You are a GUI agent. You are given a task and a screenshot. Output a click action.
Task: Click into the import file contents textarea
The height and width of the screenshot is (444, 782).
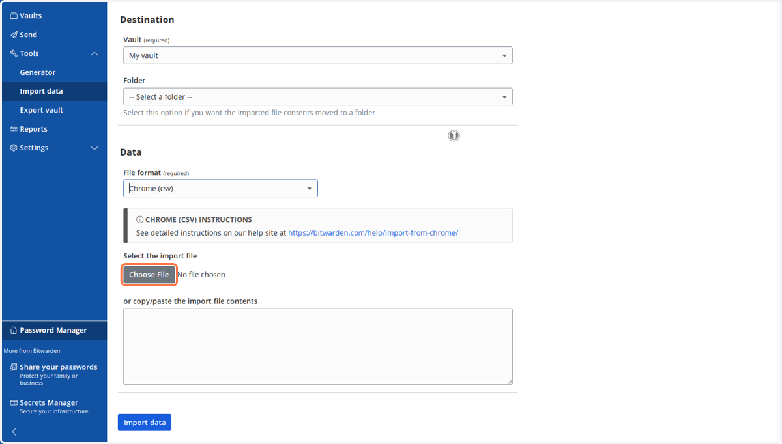(x=318, y=346)
